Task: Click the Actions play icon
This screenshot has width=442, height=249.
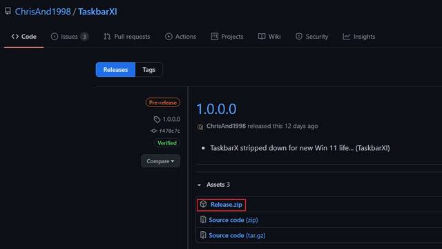Action: click(x=169, y=37)
